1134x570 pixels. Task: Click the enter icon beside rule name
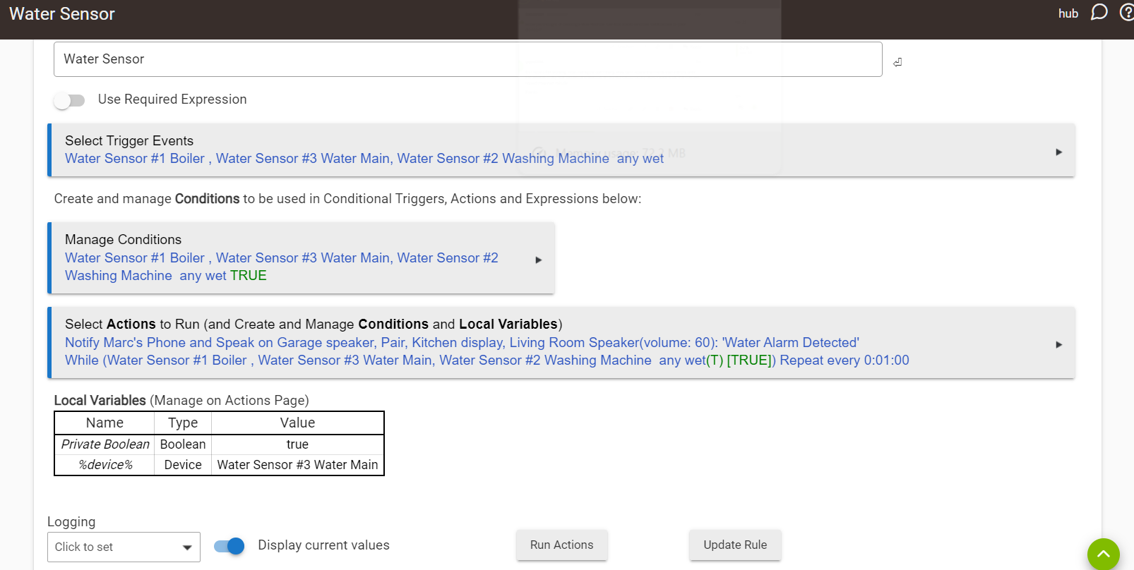(x=897, y=62)
